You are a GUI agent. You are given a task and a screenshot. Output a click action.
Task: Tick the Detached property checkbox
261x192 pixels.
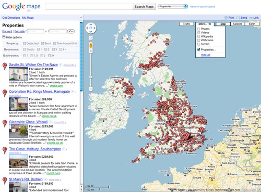tap(25, 43)
